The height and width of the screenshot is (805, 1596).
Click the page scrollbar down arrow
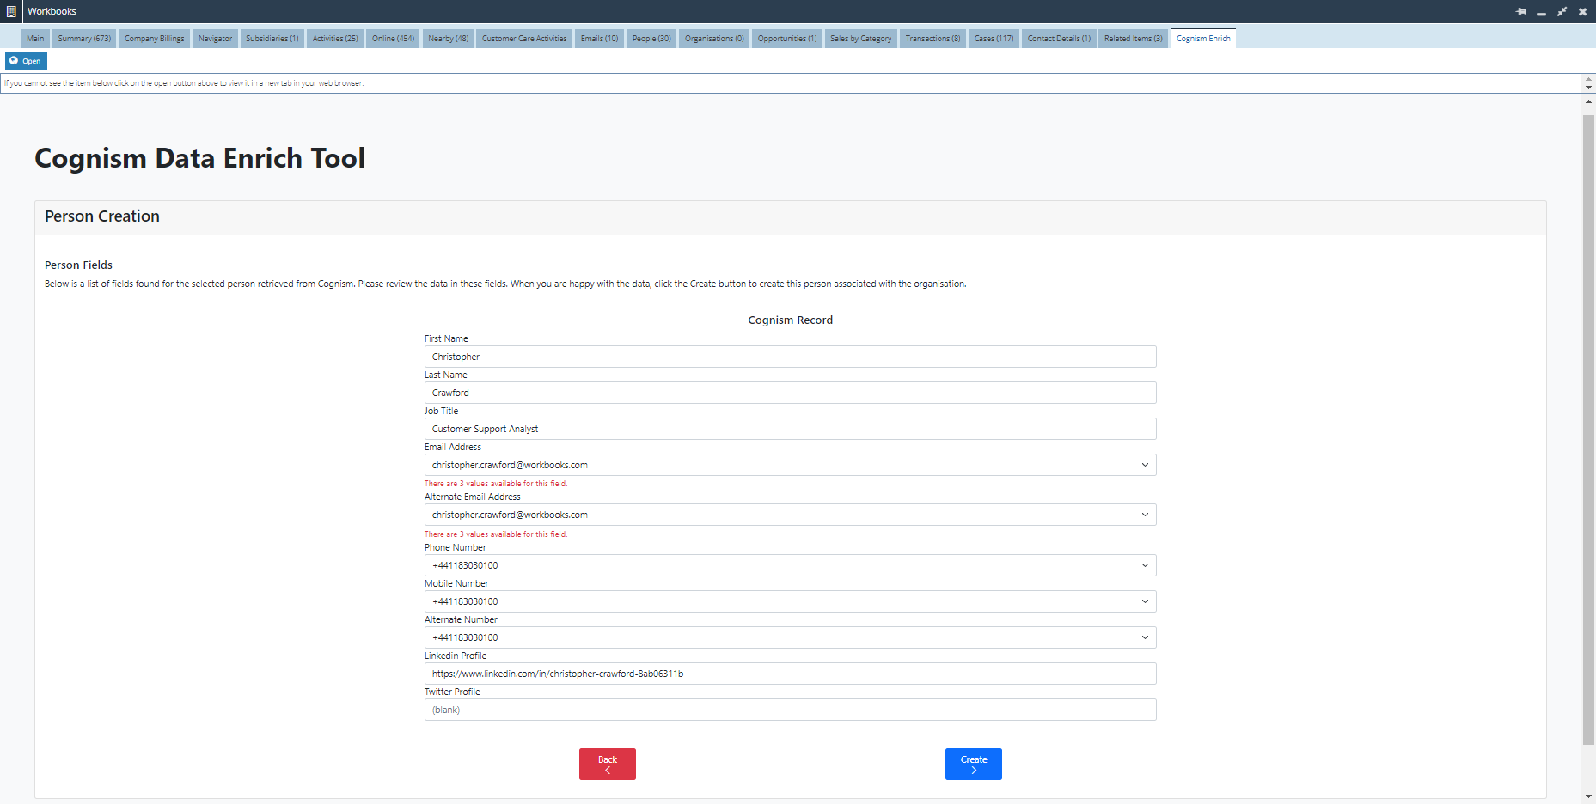point(1588,796)
